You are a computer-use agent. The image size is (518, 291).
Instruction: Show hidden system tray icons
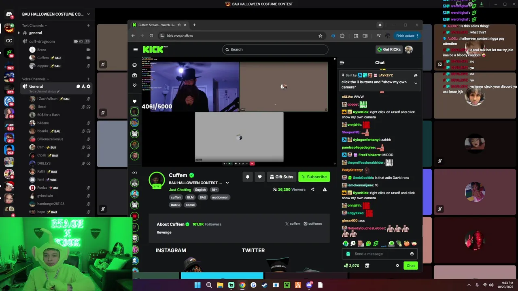[469, 285]
